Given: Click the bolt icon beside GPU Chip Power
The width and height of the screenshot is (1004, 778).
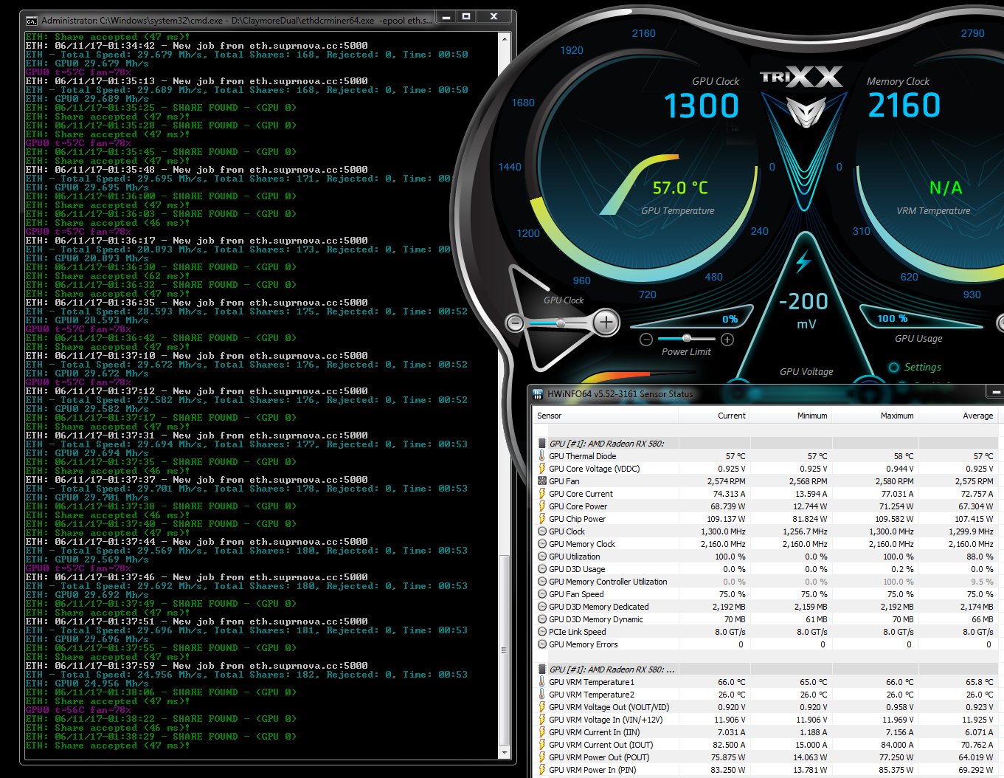Looking at the screenshot, I should tap(542, 519).
